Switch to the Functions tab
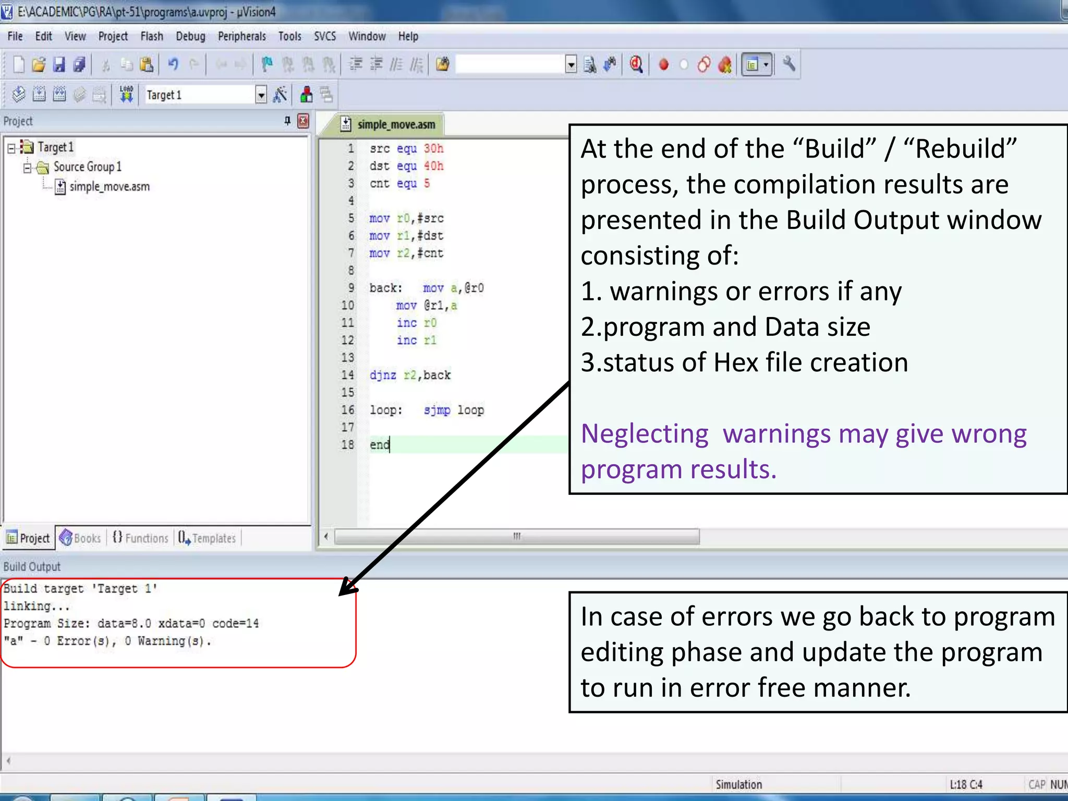Viewport: 1068px width, 801px height. (x=141, y=538)
